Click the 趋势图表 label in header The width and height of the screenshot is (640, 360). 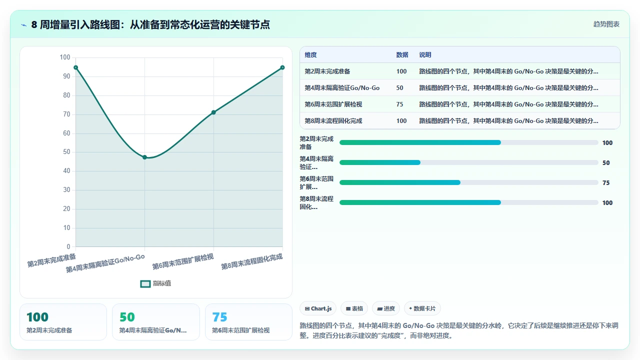click(606, 24)
